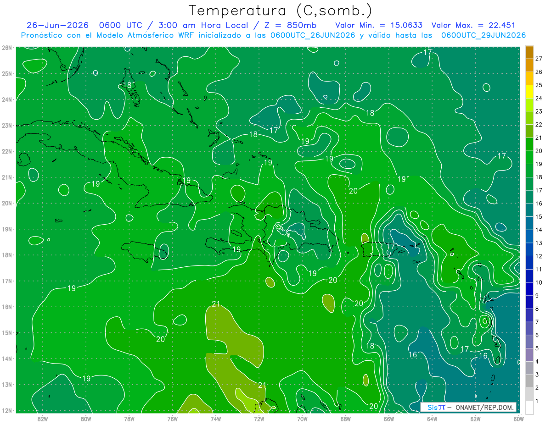Click the number 10 on the color scale
The image size is (551, 425).
click(539, 282)
